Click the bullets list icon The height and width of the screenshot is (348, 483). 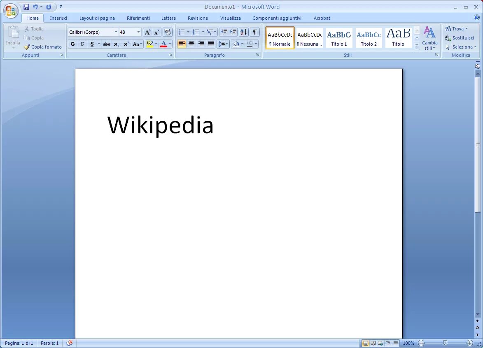pos(182,32)
